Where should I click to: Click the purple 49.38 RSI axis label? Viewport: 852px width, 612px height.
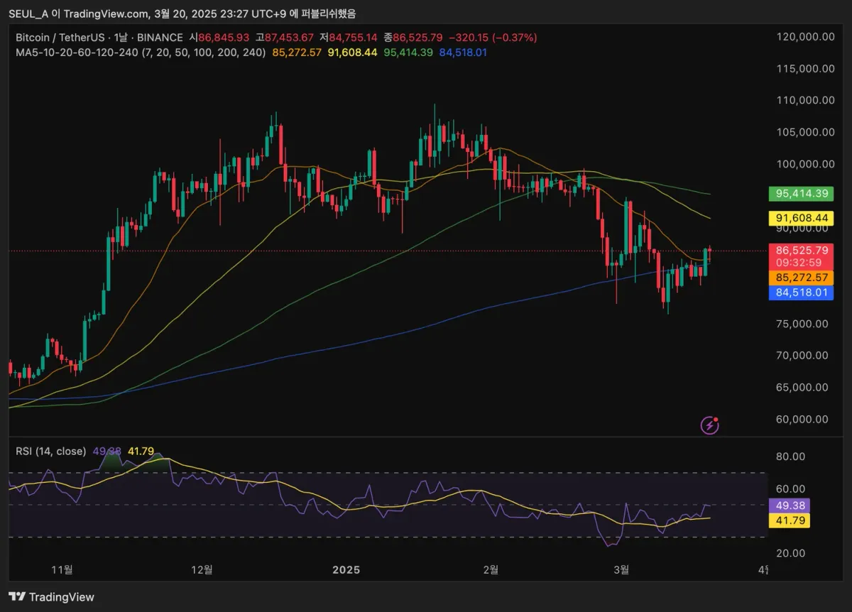pyautogui.click(x=790, y=506)
